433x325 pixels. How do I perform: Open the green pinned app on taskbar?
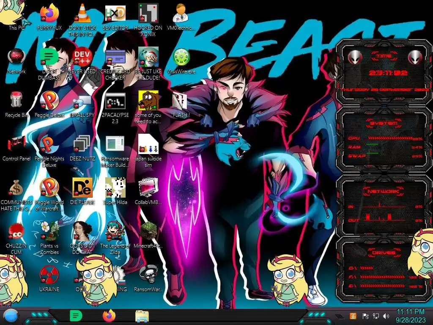tap(76, 316)
